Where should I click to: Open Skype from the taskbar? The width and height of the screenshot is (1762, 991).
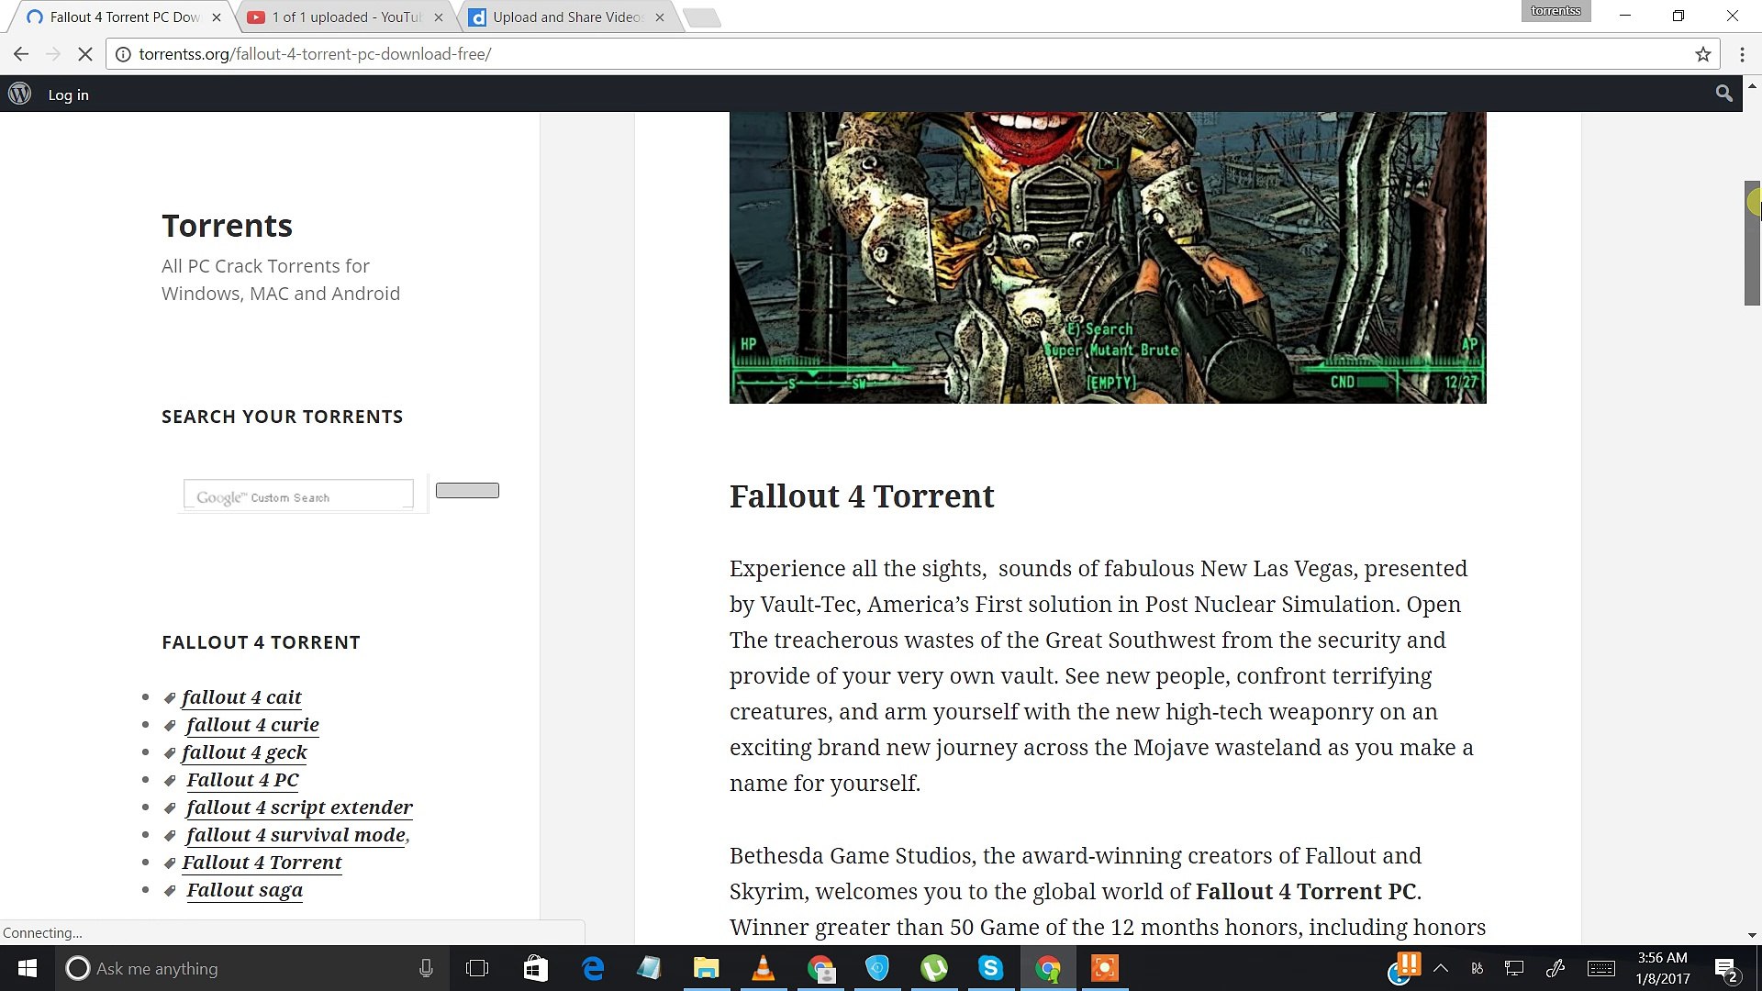tap(990, 968)
